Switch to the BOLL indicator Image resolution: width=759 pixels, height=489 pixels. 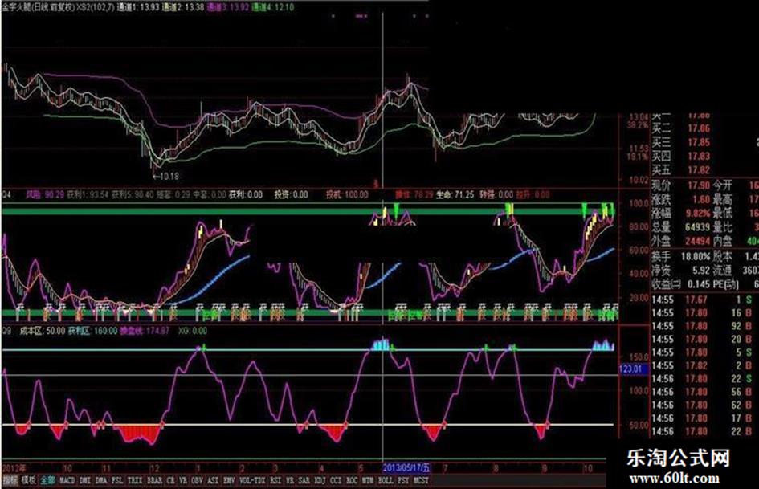click(386, 480)
